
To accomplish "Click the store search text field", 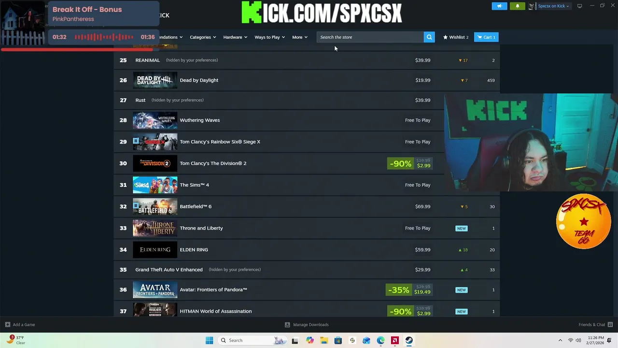I will pos(370,37).
